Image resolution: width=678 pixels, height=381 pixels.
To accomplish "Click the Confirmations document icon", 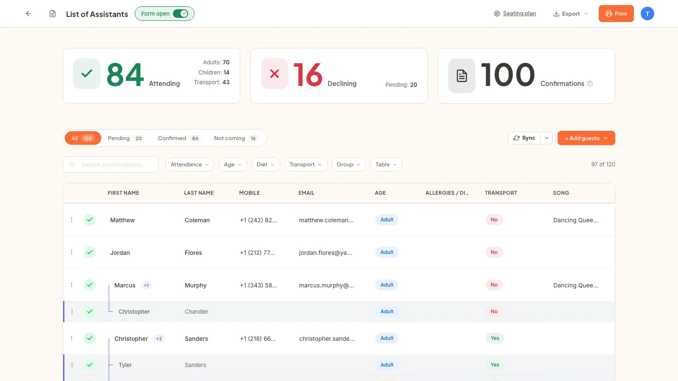I will 462,76.
